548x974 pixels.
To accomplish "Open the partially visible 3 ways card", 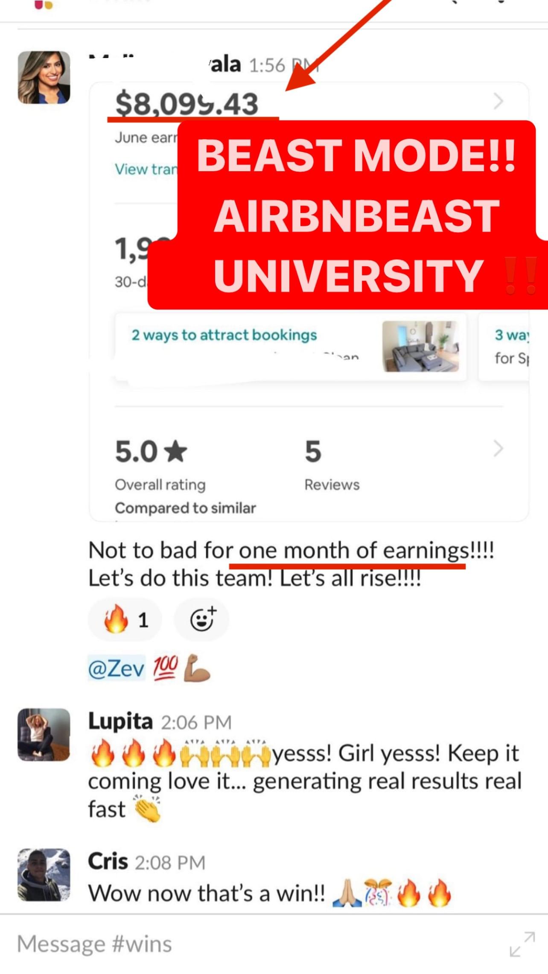I will (504, 346).
